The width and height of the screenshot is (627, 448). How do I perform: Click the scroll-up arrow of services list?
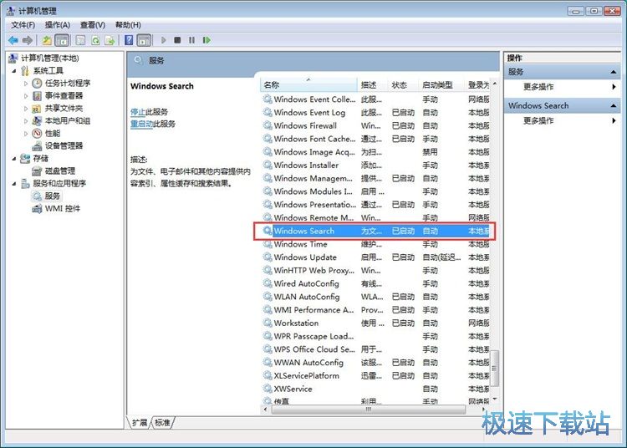point(495,84)
